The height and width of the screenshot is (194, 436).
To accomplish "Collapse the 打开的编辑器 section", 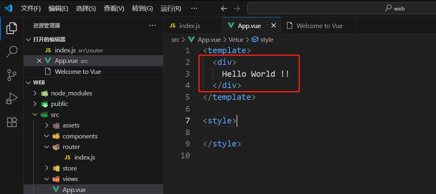I will click(28, 39).
